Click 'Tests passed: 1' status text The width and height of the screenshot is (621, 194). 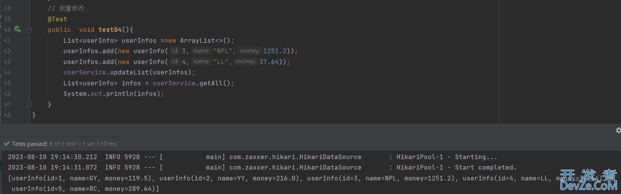click(32, 144)
